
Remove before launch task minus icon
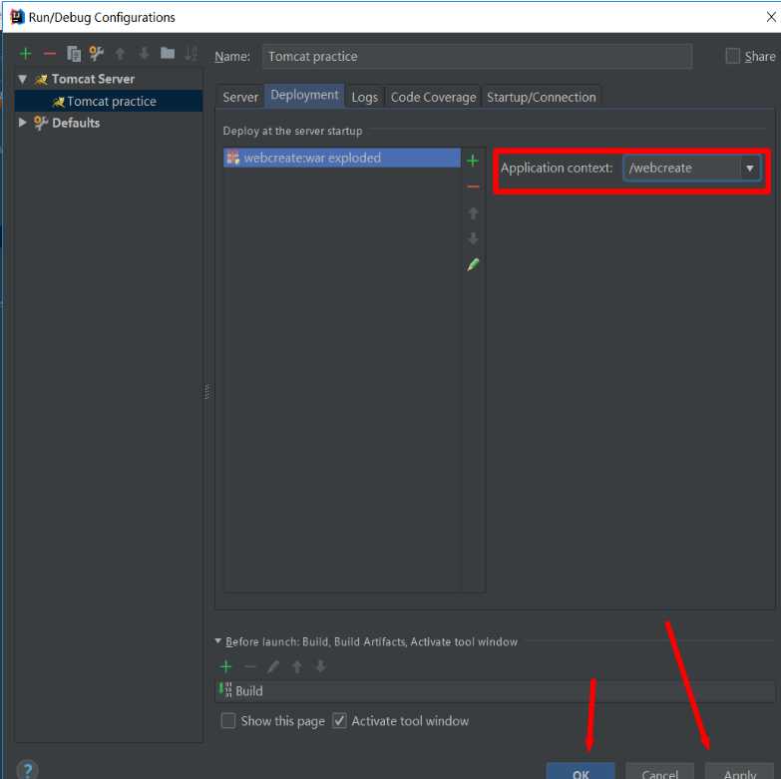tap(250, 666)
